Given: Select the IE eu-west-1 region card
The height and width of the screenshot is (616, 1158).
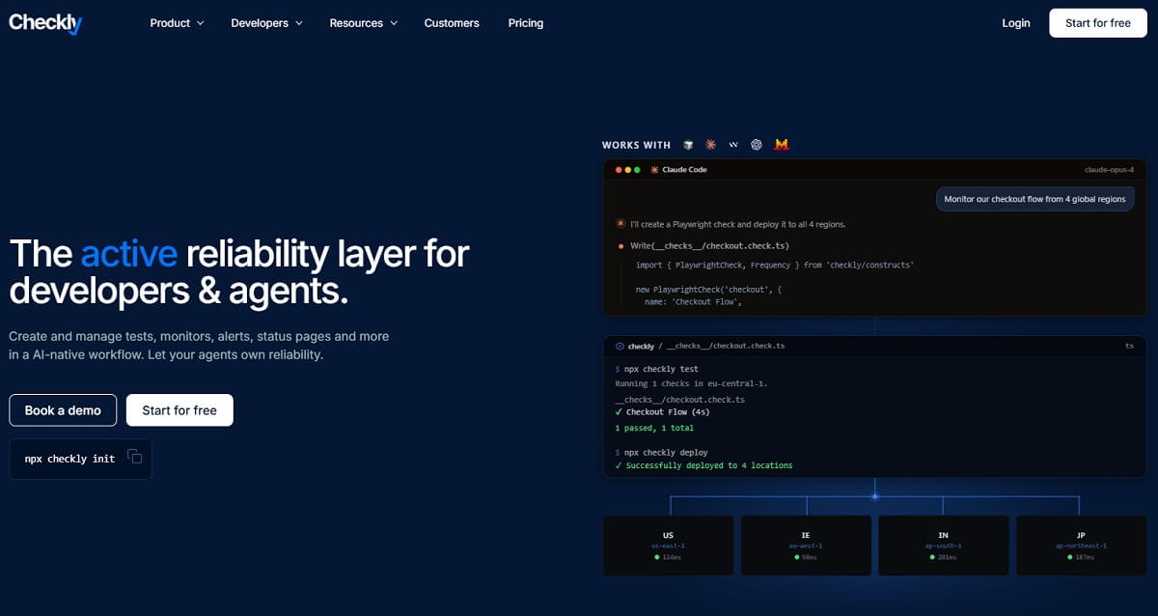Looking at the screenshot, I should coord(806,546).
